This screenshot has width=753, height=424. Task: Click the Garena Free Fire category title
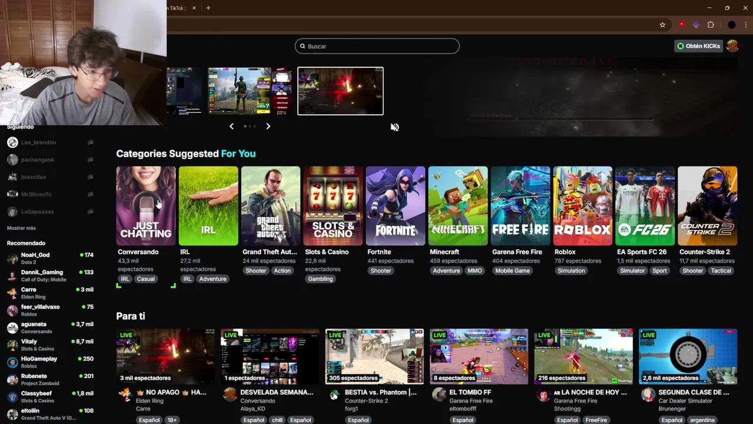[x=517, y=252]
